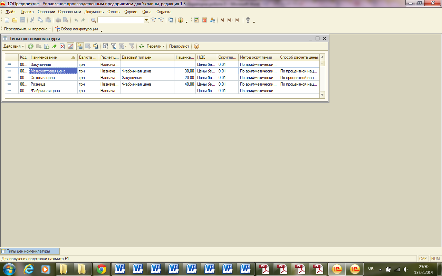The image size is (442, 276).
Task: Click the main toolbar search input field
Action: point(121,20)
